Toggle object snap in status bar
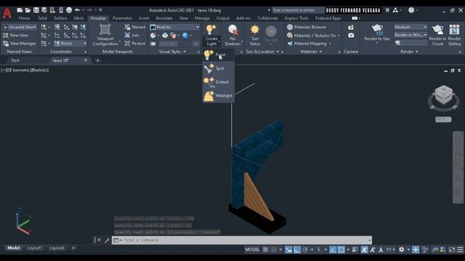 pyautogui.click(x=341, y=249)
